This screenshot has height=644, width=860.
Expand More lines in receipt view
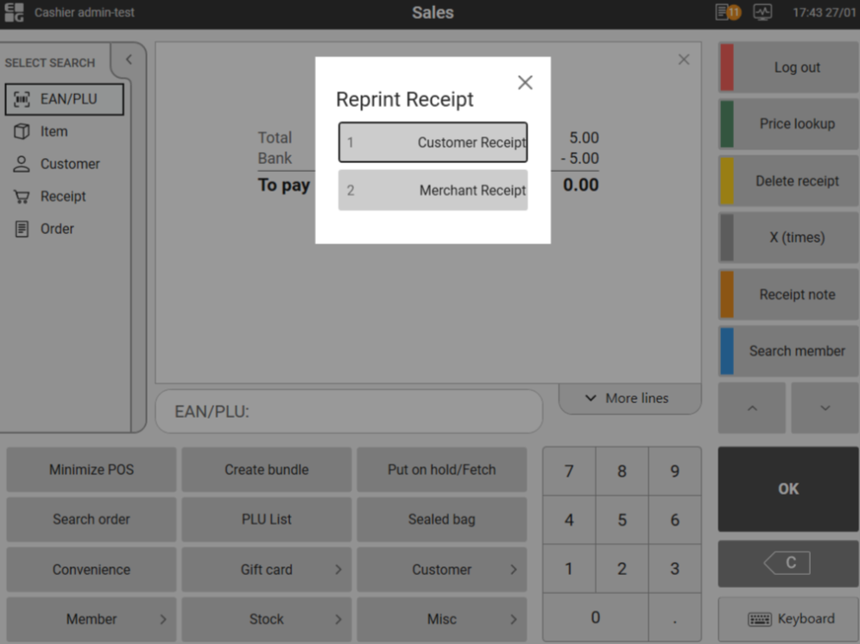pyautogui.click(x=628, y=398)
